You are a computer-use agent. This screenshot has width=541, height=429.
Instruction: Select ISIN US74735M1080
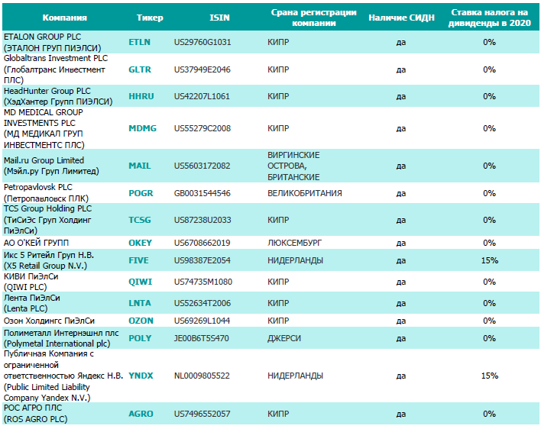click(x=203, y=282)
